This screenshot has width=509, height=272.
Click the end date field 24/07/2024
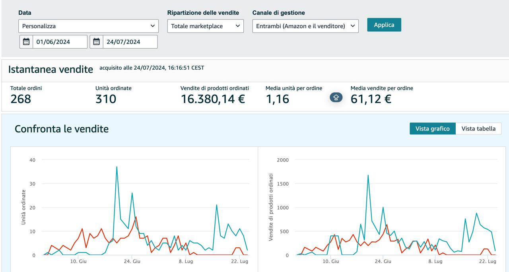pyautogui.click(x=130, y=42)
